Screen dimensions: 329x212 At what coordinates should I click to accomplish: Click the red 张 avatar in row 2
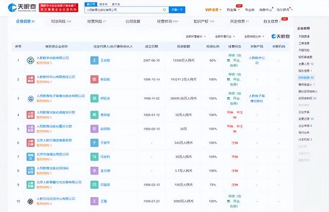[94, 79]
